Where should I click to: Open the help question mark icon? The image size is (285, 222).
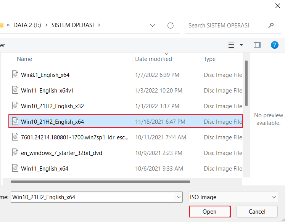point(274,45)
